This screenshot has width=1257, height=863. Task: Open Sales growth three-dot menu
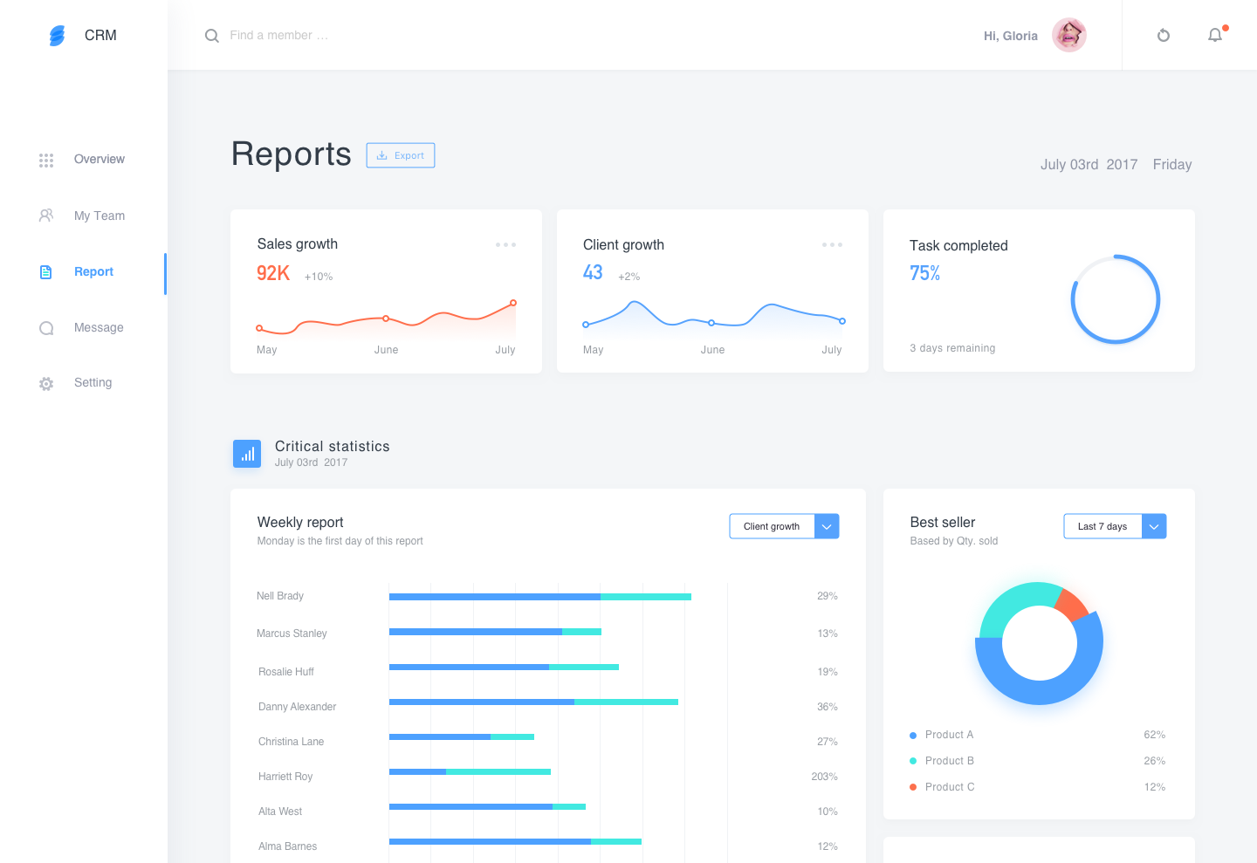click(x=505, y=244)
